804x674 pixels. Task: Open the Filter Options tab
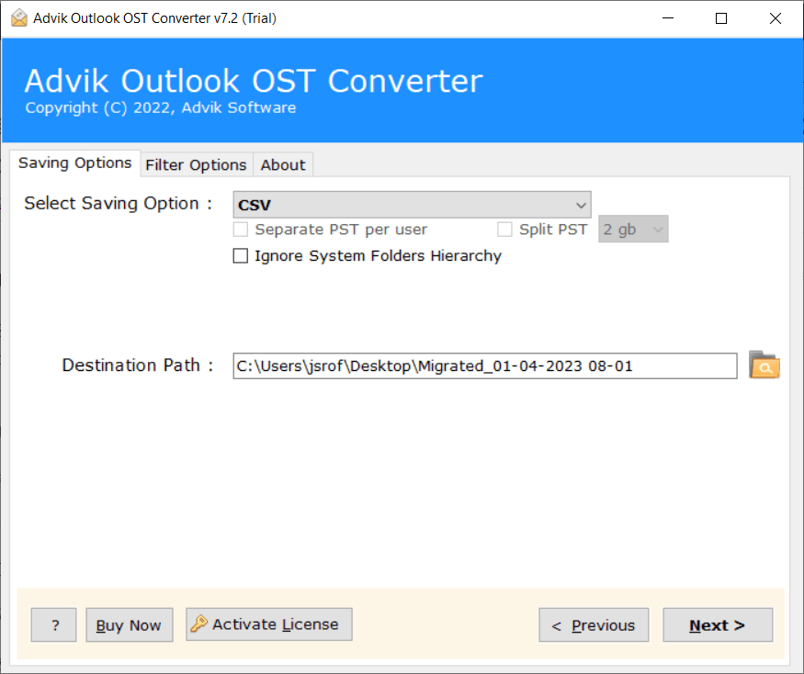coord(196,165)
